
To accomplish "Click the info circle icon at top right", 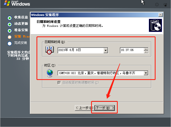I will pos(157,5).
